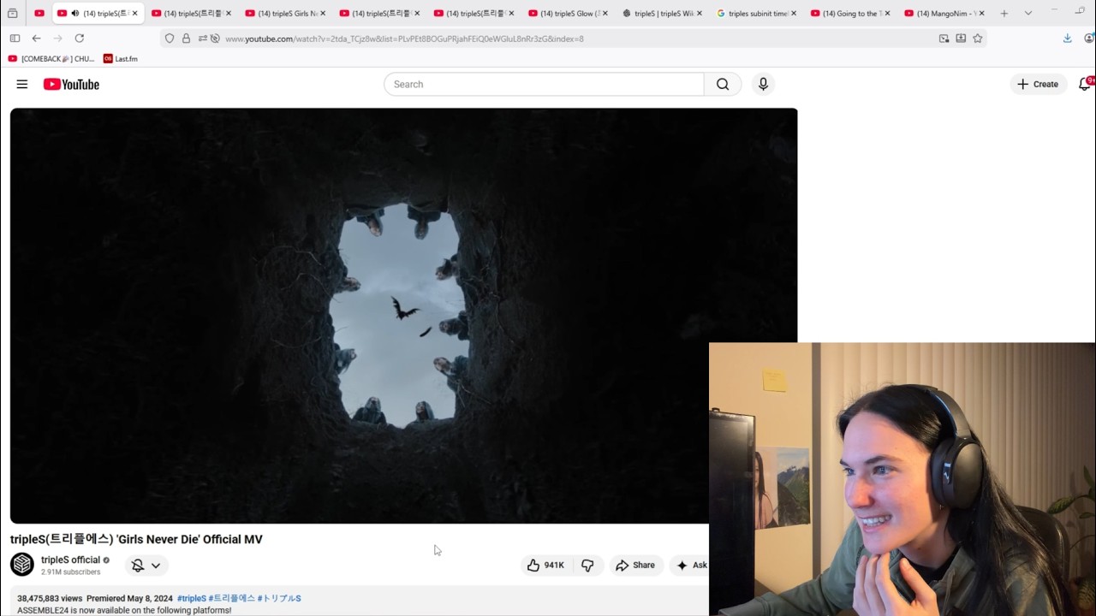View site security lock info

click(186, 38)
